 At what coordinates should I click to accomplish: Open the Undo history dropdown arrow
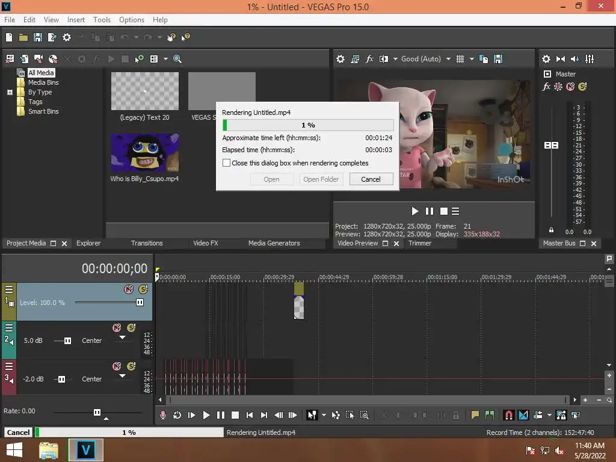click(x=136, y=37)
